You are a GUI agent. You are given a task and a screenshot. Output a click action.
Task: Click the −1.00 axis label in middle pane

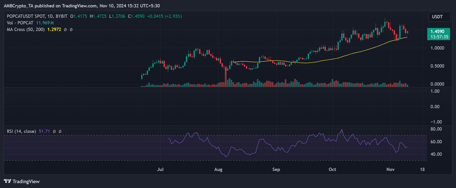tap(436, 122)
